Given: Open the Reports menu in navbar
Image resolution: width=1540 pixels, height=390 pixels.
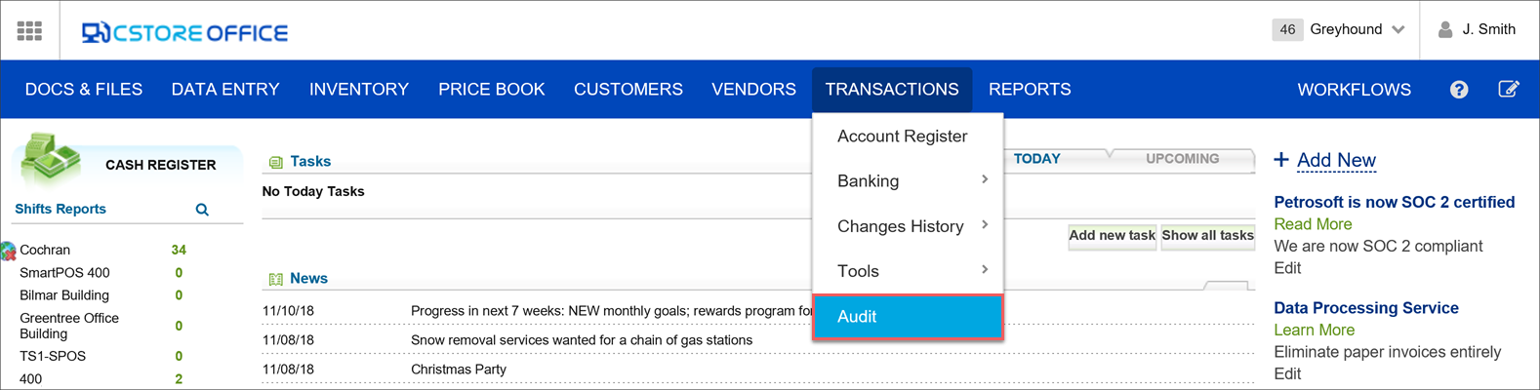Looking at the screenshot, I should [x=1029, y=90].
